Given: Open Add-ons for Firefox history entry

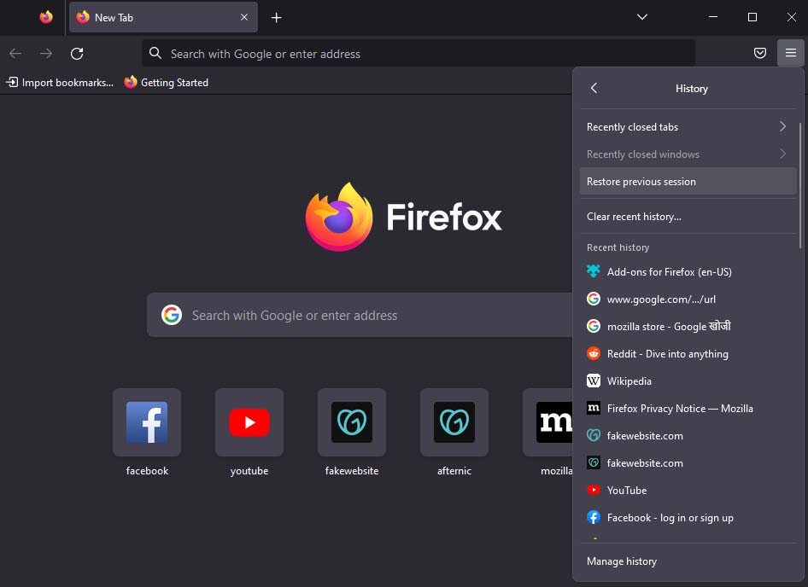Looking at the screenshot, I should 688,271.
